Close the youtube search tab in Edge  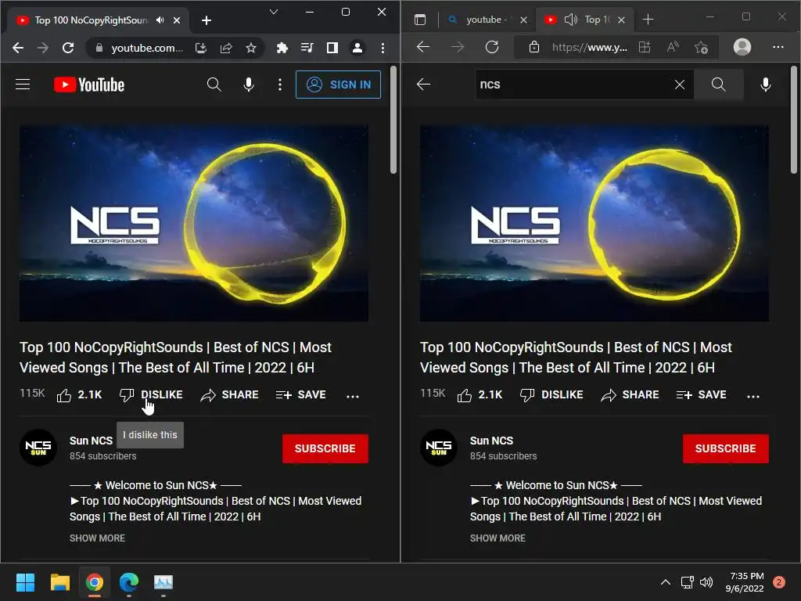point(523,20)
